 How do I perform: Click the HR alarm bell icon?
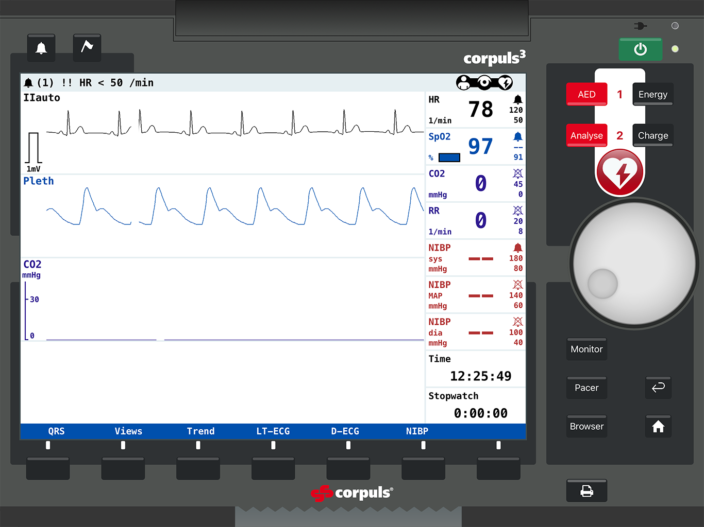518,99
